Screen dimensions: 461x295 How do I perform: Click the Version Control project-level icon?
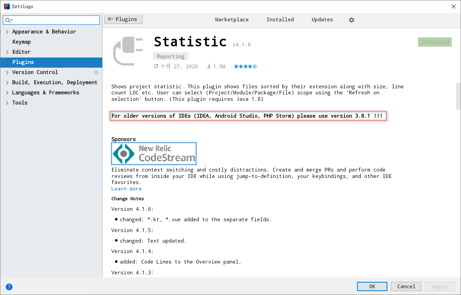click(96, 72)
